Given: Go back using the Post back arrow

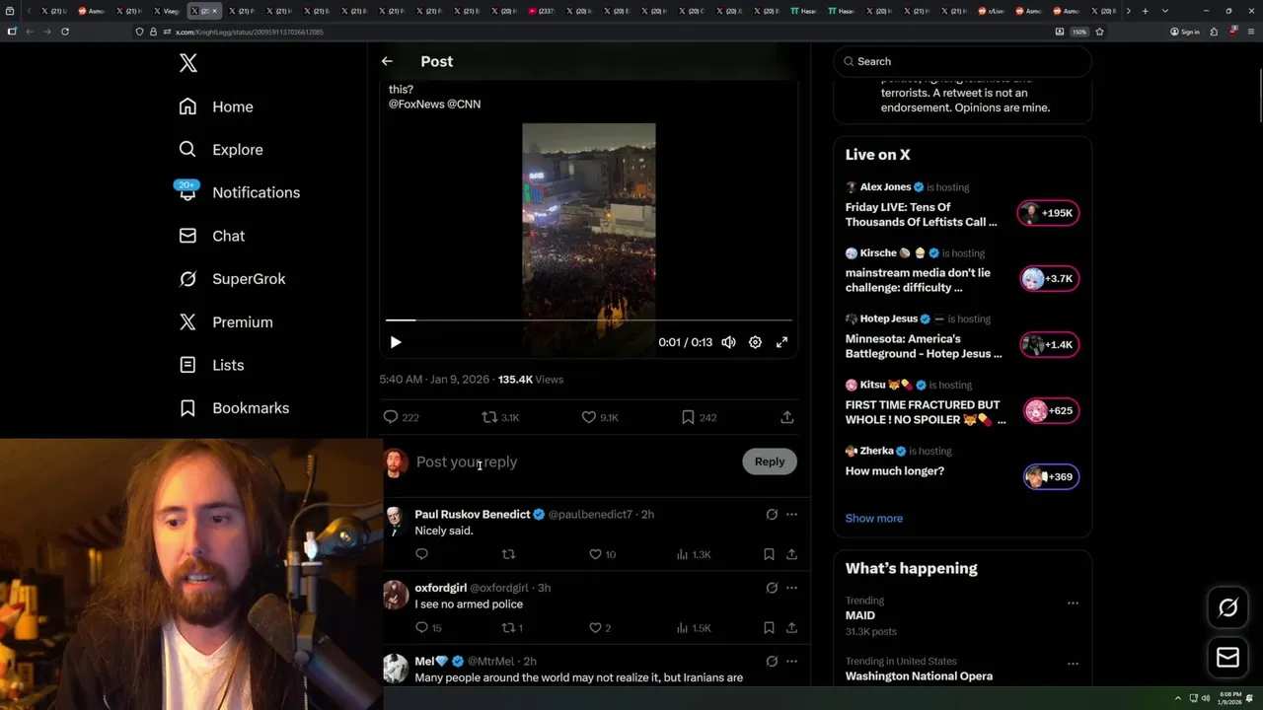Looking at the screenshot, I should 387,61.
